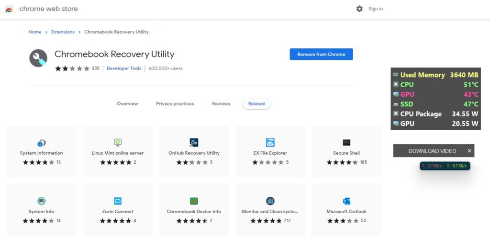The width and height of the screenshot is (490, 239).
Task: Click the star rating of Chromebook Recovery Utility
Action: click(73, 68)
